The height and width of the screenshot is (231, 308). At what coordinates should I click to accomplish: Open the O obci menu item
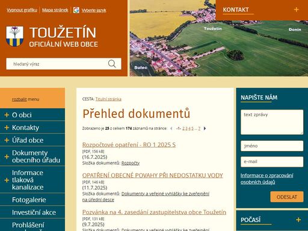click(x=22, y=115)
